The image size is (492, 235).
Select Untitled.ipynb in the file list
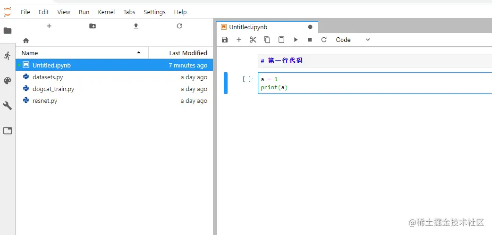[x=114, y=65]
